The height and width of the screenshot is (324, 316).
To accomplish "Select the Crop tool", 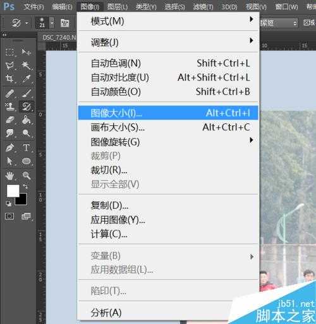I will pyautogui.click(x=9, y=78).
